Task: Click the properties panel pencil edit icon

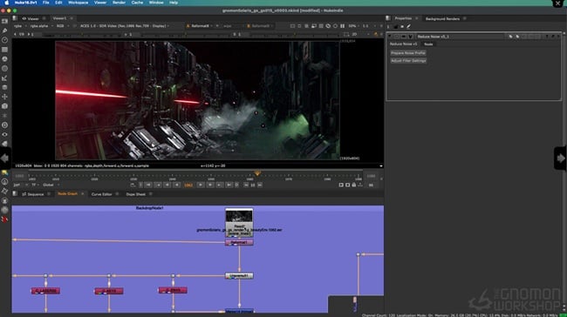Action: click(408, 26)
